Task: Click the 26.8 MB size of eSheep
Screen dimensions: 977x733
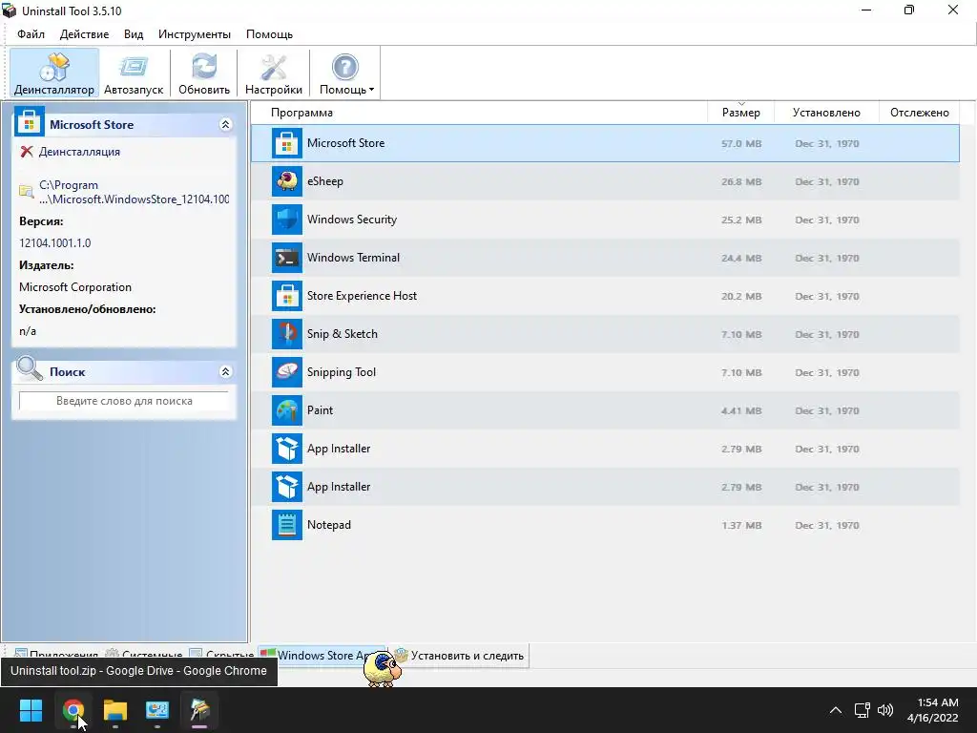Action: point(741,182)
